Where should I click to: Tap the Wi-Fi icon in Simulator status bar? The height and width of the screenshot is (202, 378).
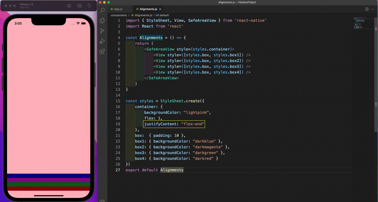(78, 23)
